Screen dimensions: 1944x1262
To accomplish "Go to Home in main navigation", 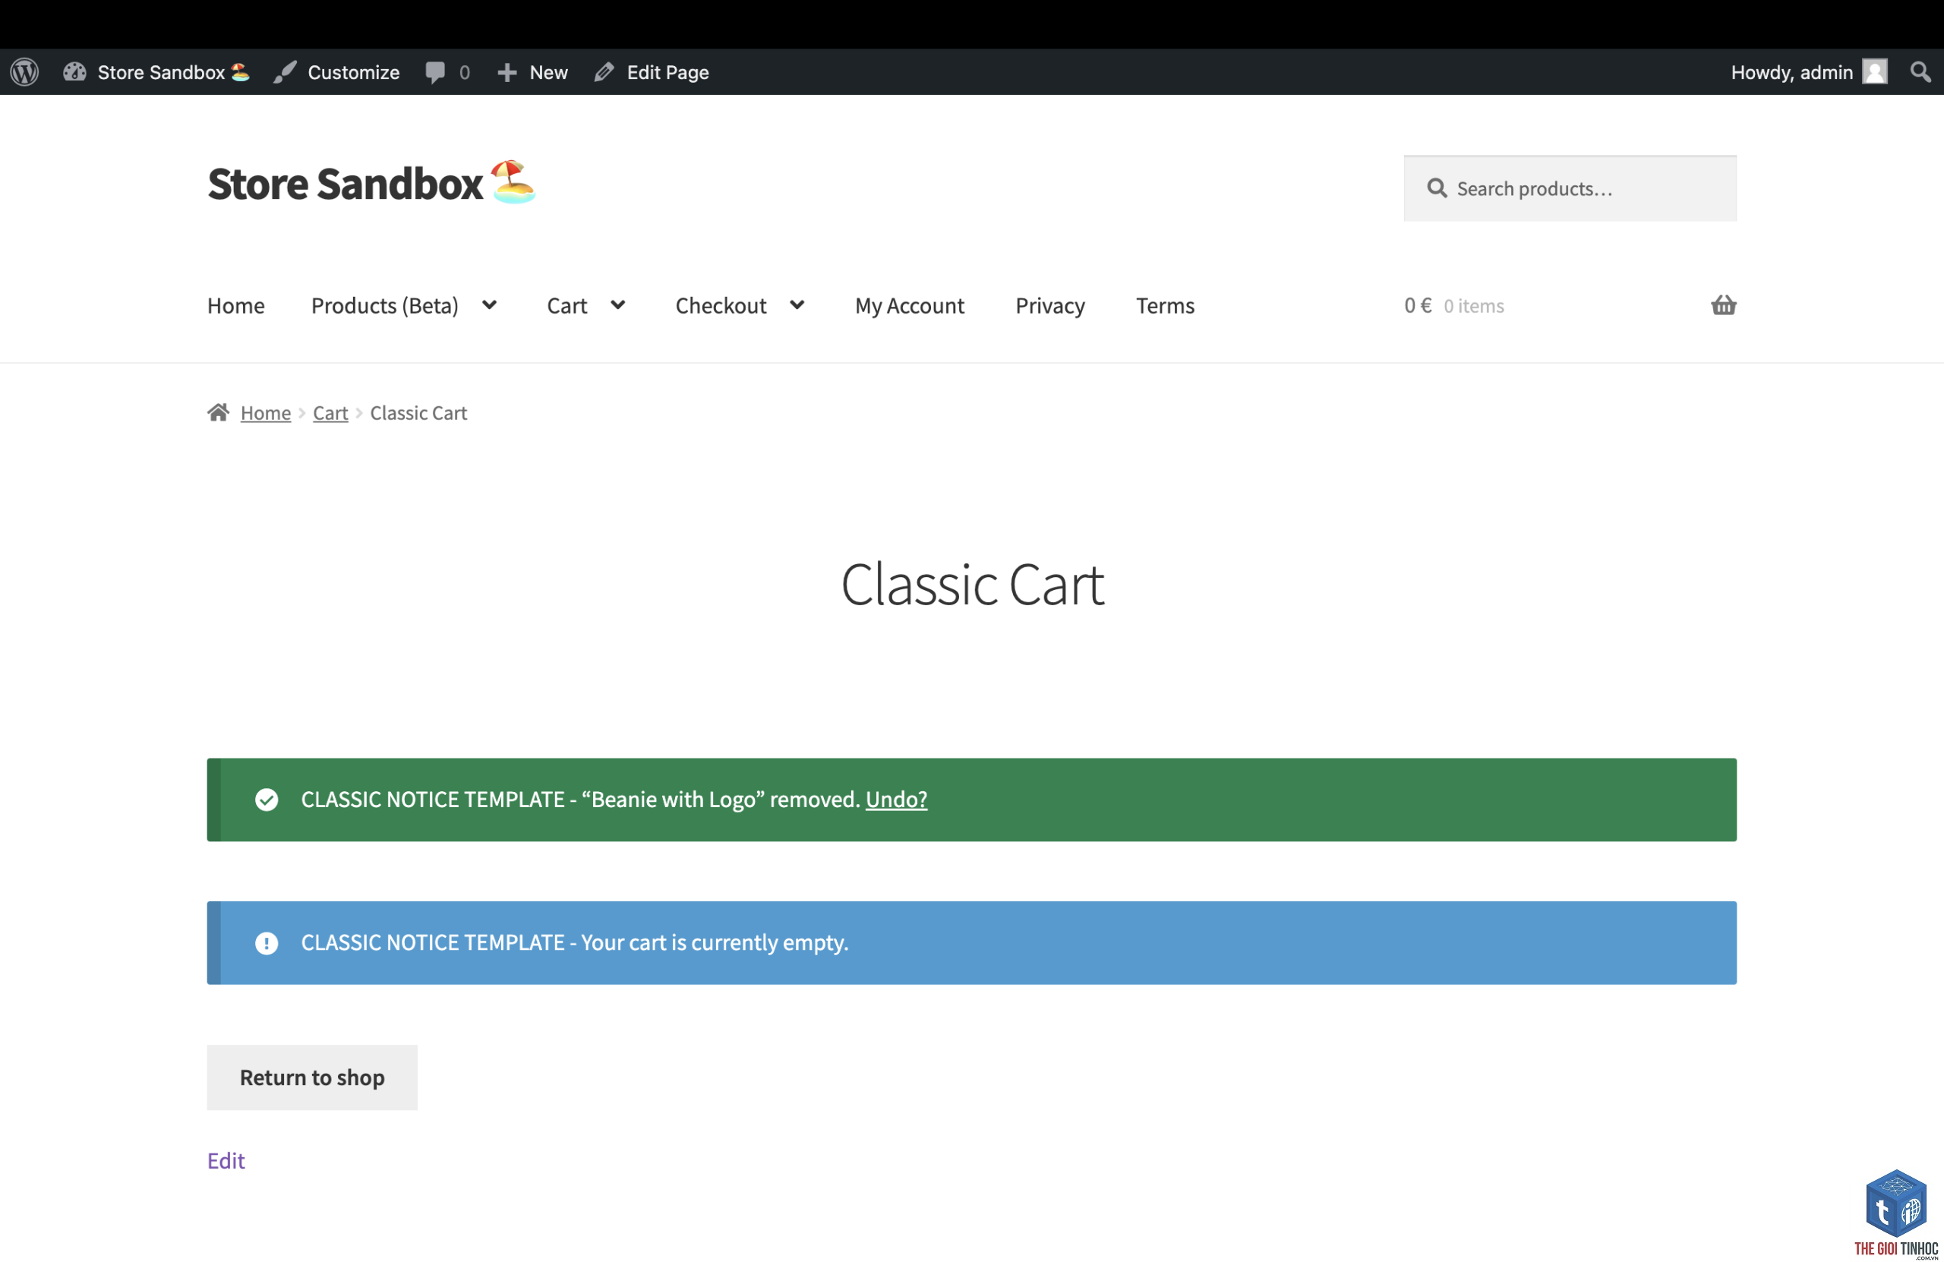I will 236,305.
